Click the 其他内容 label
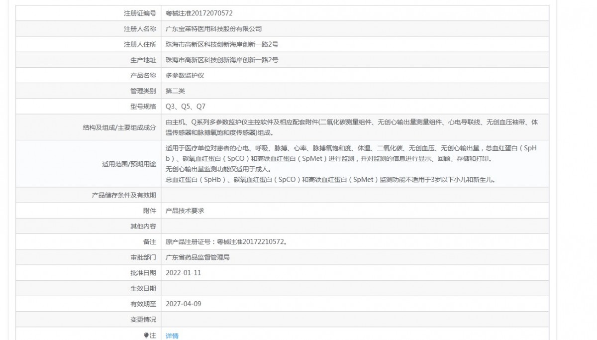The width and height of the screenshot is (597, 340). tap(143, 226)
